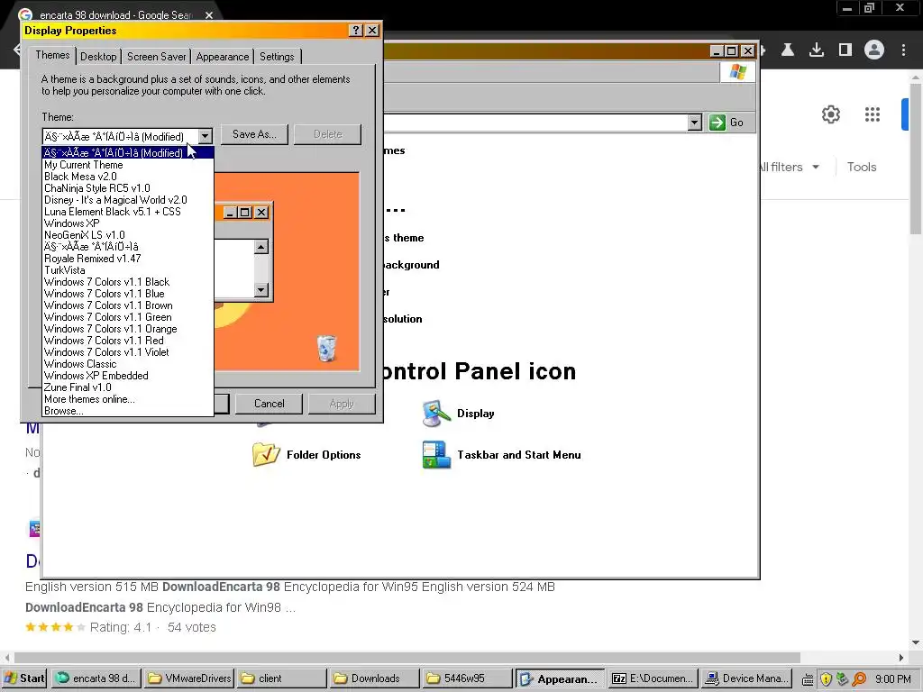Close the encarta 98 Chrome tab
The width and height of the screenshot is (923, 692).
[209, 15]
